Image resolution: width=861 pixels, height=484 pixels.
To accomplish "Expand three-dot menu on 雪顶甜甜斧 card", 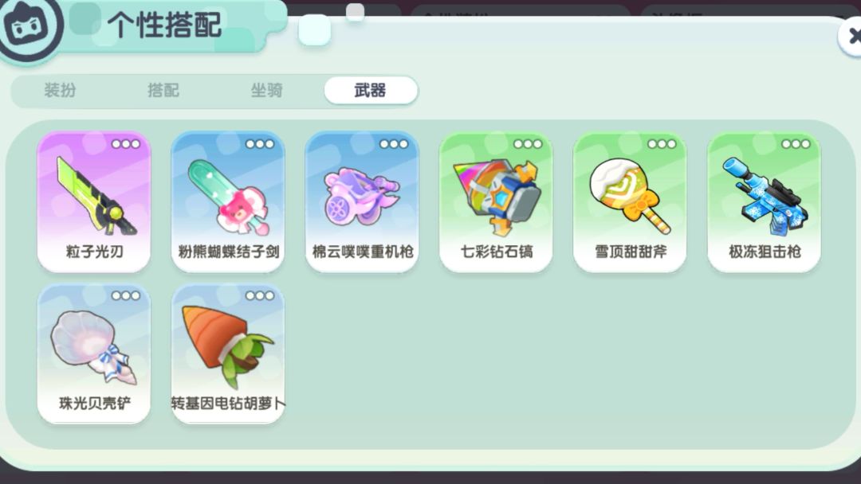I will click(x=662, y=144).
